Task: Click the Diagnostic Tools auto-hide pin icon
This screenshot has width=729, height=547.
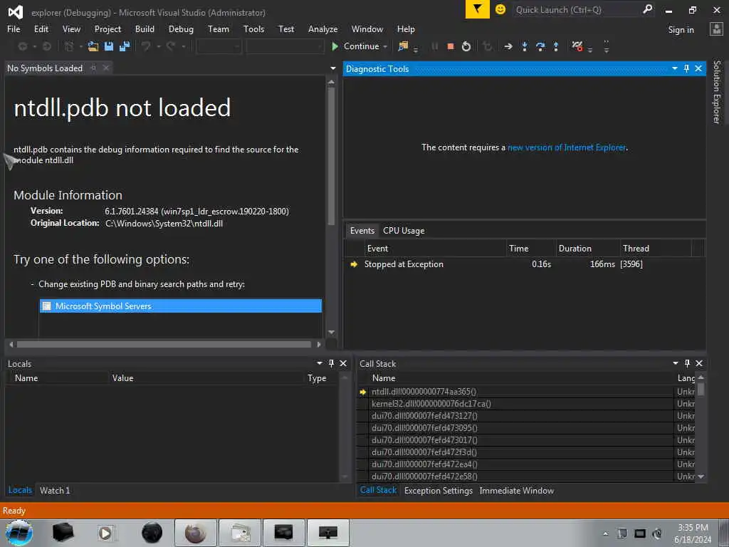Action: coord(686,68)
